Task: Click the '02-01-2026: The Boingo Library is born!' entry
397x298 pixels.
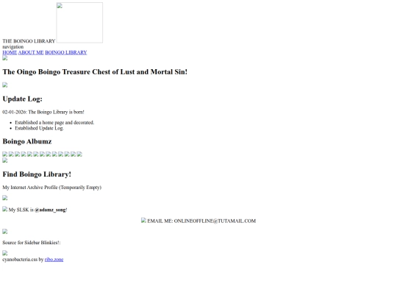Action: pos(43,112)
